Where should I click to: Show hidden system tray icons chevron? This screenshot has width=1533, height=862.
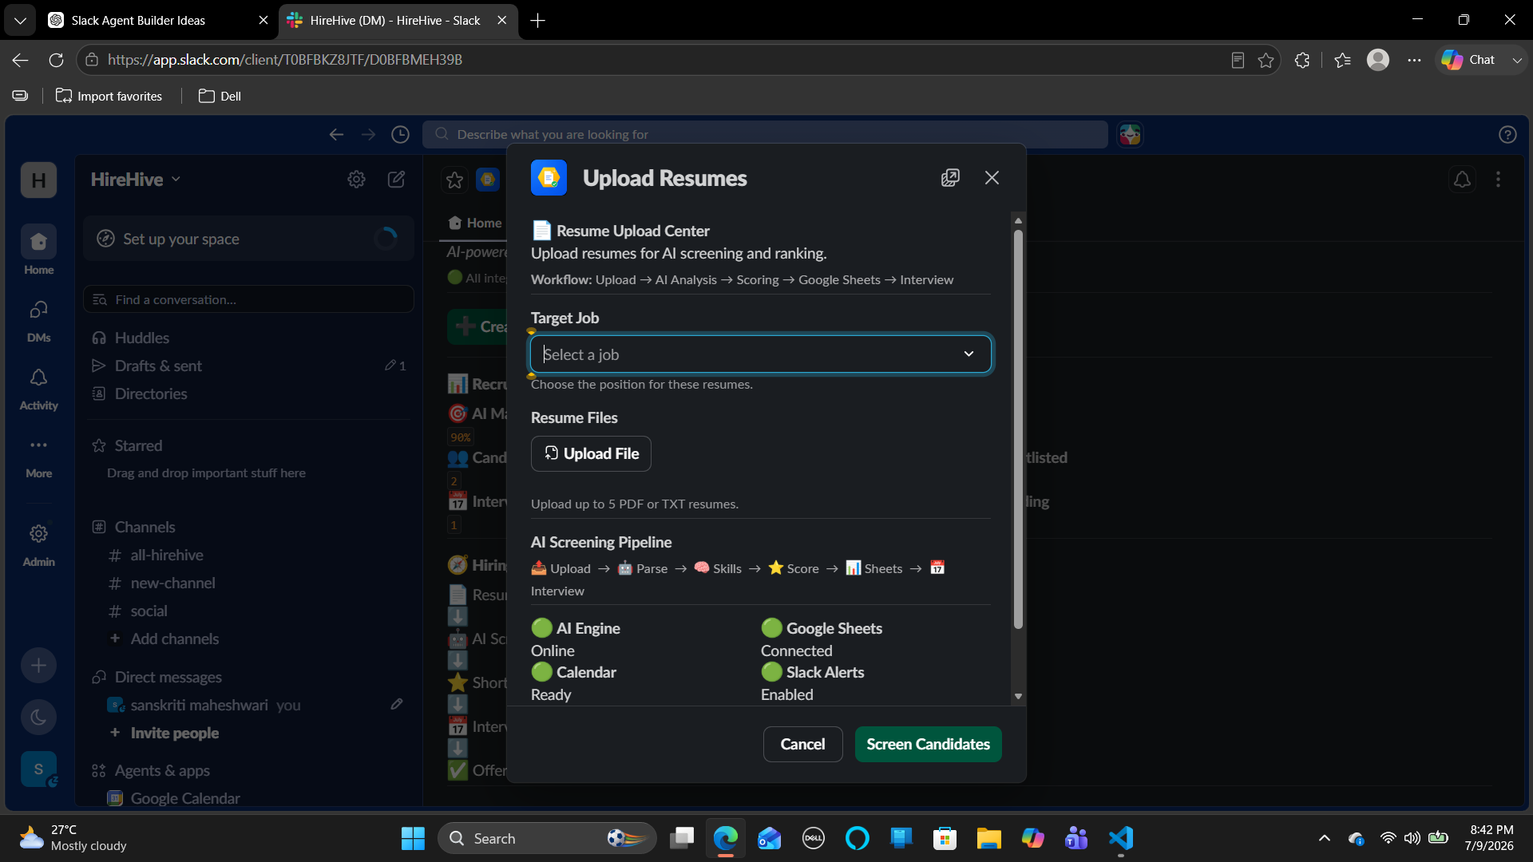point(1324,838)
